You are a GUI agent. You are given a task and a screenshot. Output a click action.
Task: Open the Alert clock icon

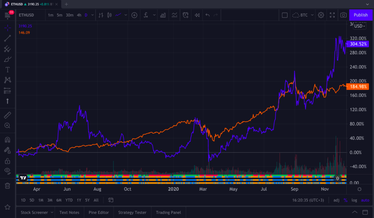tap(186, 15)
